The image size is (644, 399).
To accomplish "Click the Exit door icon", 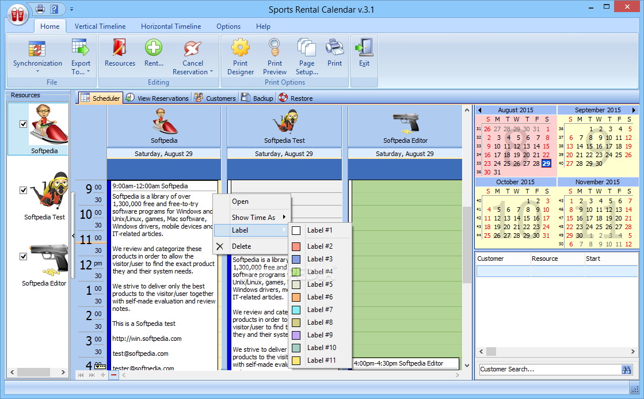I will pos(364,48).
